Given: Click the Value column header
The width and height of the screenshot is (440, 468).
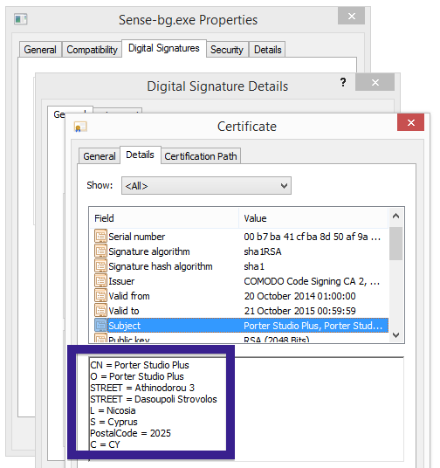Looking at the screenshot, I should click(x=313, y=218).
